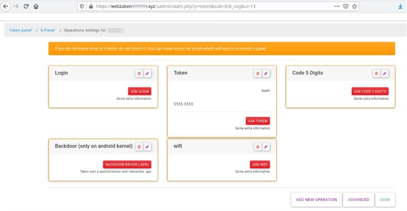
Task: Click 'Takes over a android device' description
Action: click(116, 172)
